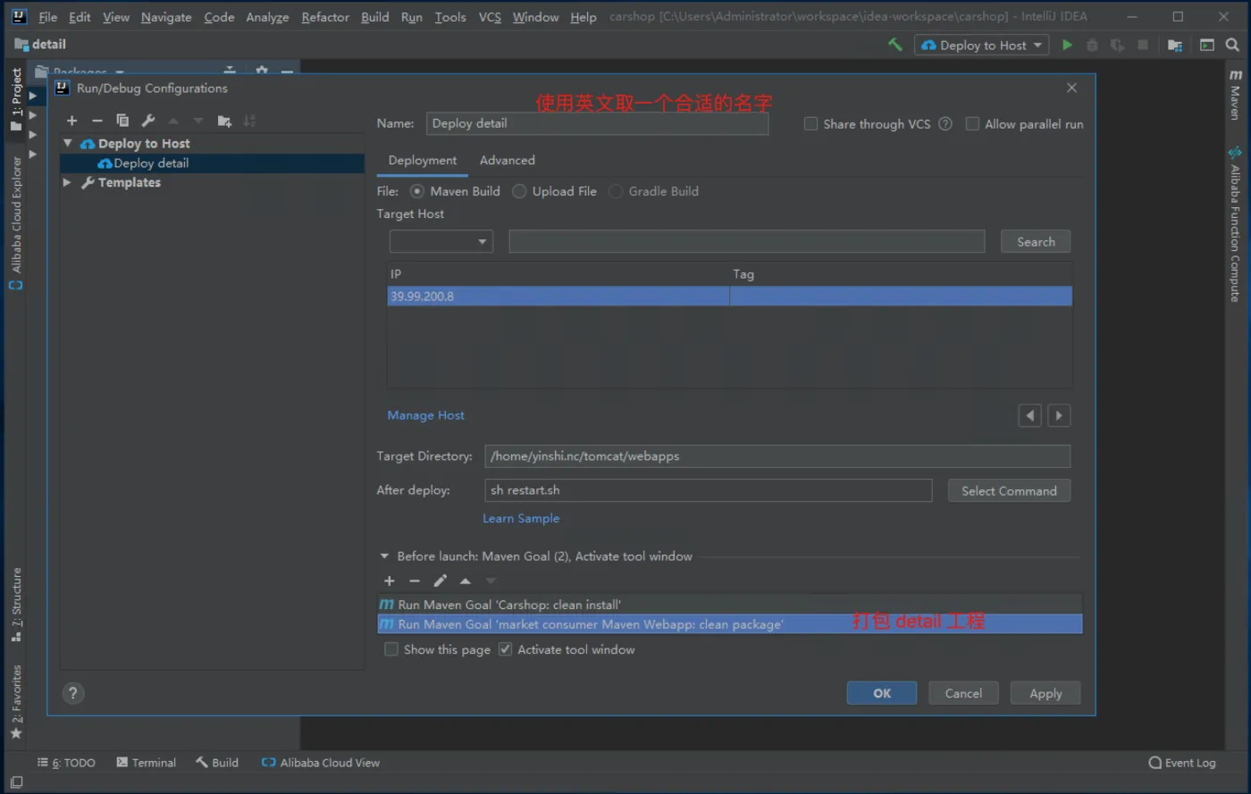Screen dimensions: 1251x794
Task: Copy the selected run configuration
Action: pos(122,121)
